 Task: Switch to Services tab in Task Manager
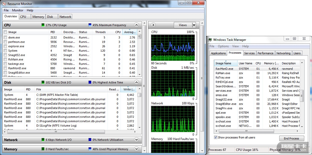[x=249, y=53]
